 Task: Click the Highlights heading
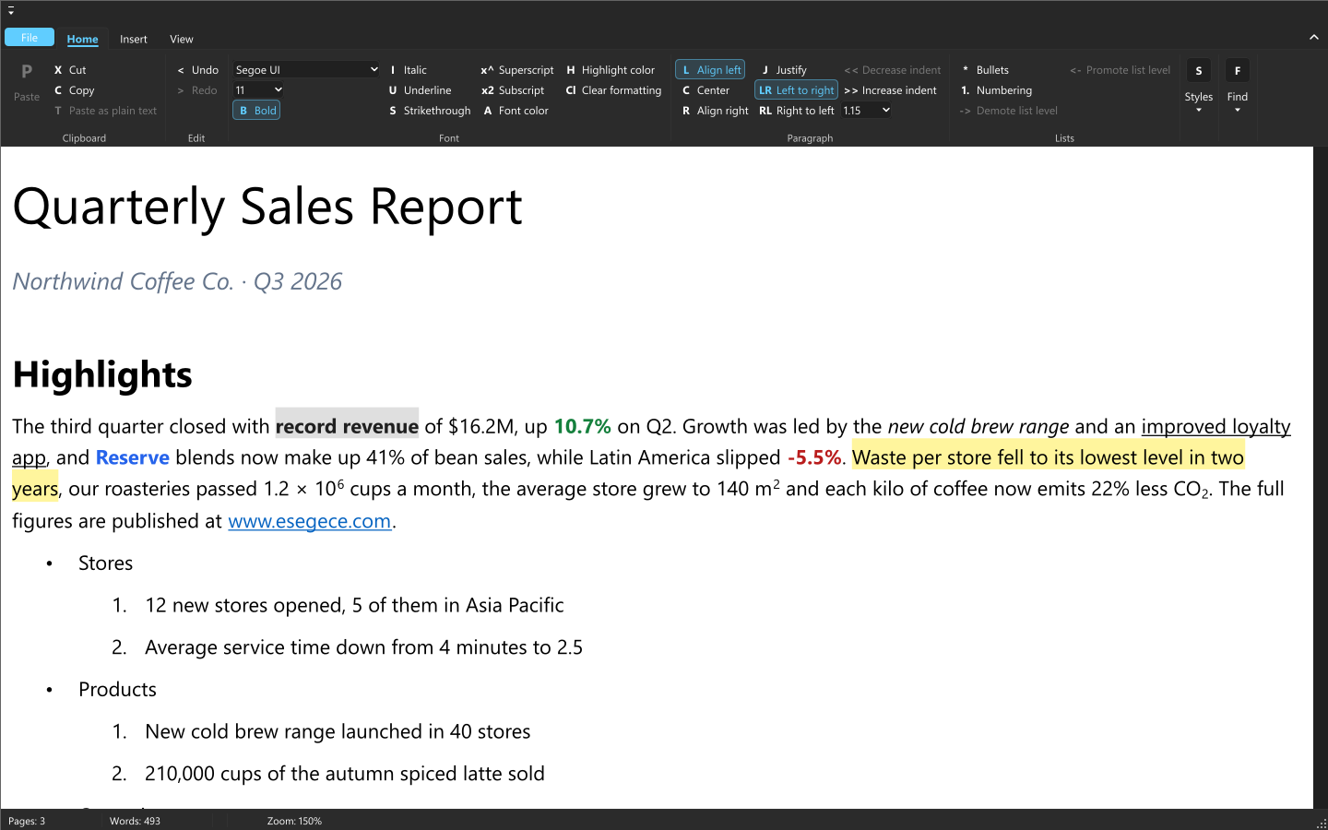[x=102, y=374]
